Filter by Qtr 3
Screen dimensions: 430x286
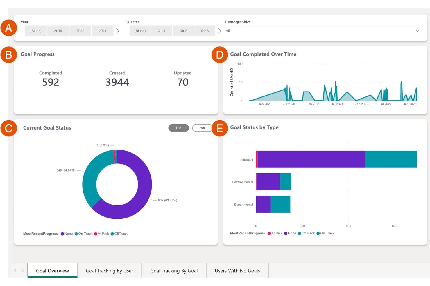[205, 31]
